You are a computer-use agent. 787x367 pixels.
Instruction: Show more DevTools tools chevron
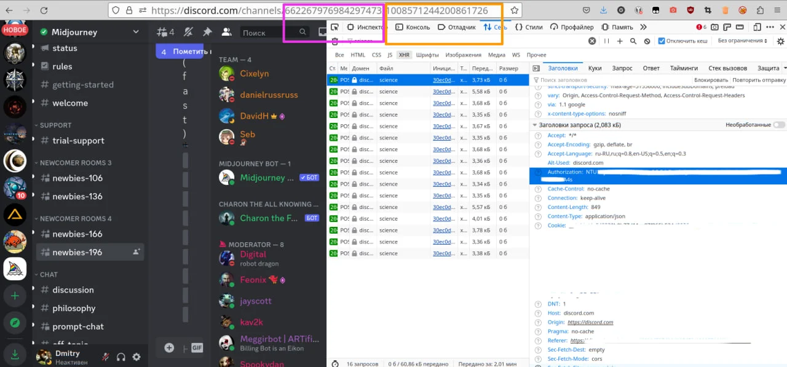[x=643, y=27]
